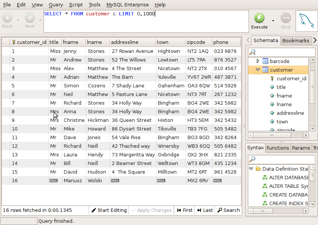Image resolution: width=318 pixels, height=225 pixels.
Task: Click the Data Definition folder icon
Action: pyautogui.click(x=258, y=169)
